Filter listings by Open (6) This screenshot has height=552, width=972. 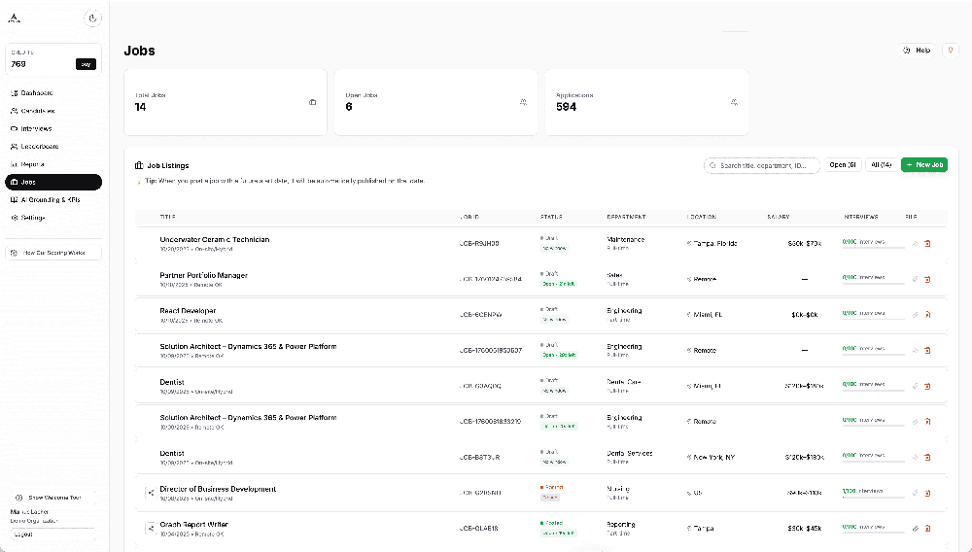coord(843,165)
